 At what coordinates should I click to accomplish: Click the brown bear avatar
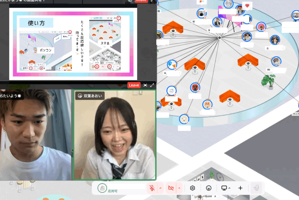tap(195, 88)
